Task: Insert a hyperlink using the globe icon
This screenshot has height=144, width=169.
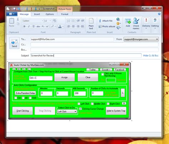Action: coord(118,19)
